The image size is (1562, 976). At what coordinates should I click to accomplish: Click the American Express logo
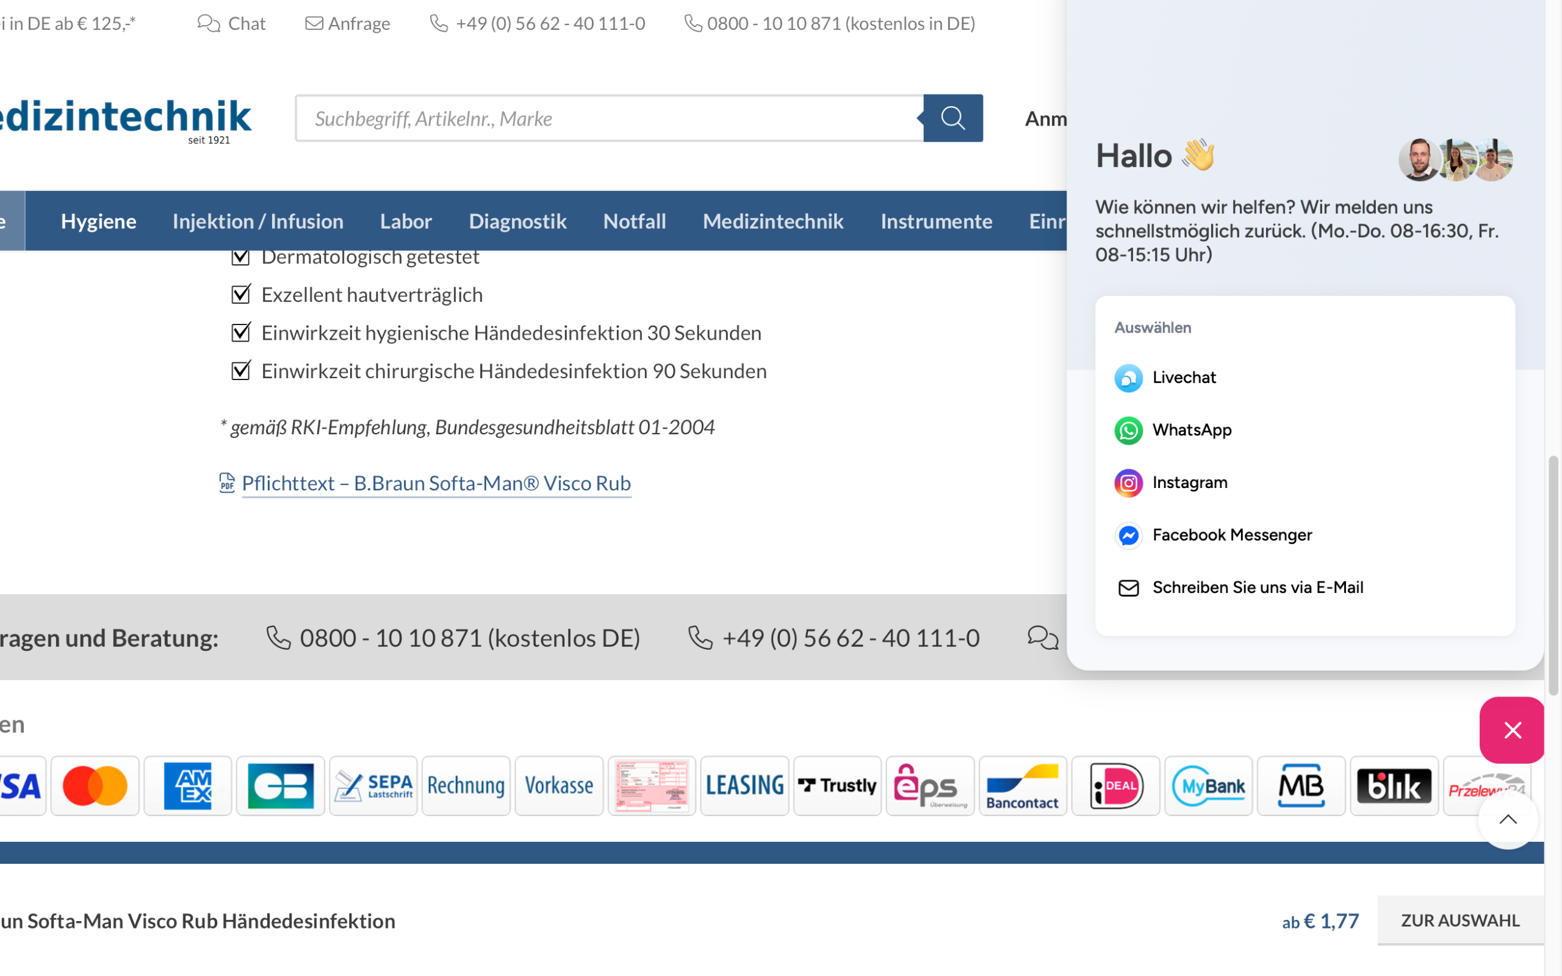coord(188,786)
